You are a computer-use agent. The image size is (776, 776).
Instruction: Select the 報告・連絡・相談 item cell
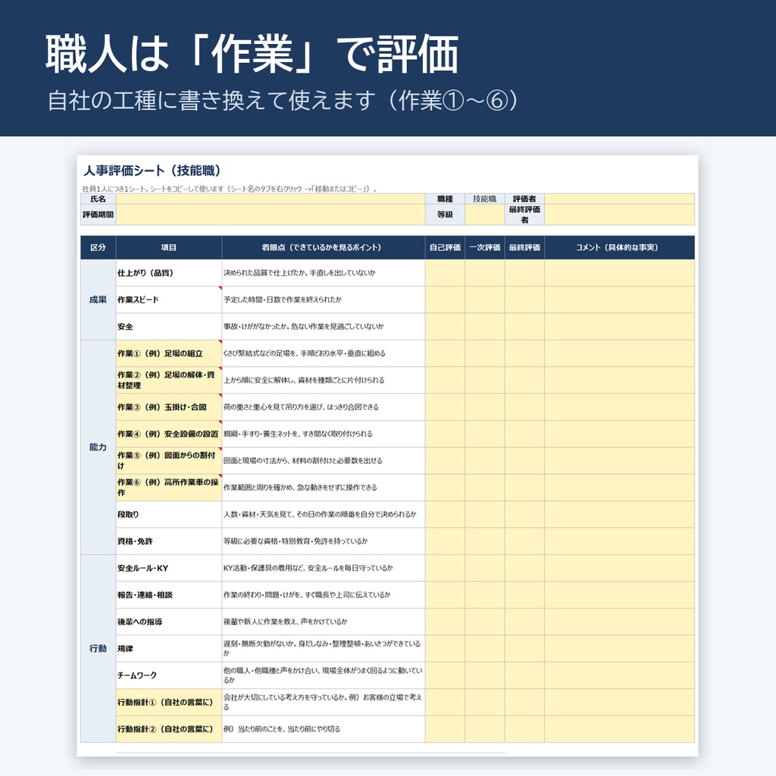(169, 595)
